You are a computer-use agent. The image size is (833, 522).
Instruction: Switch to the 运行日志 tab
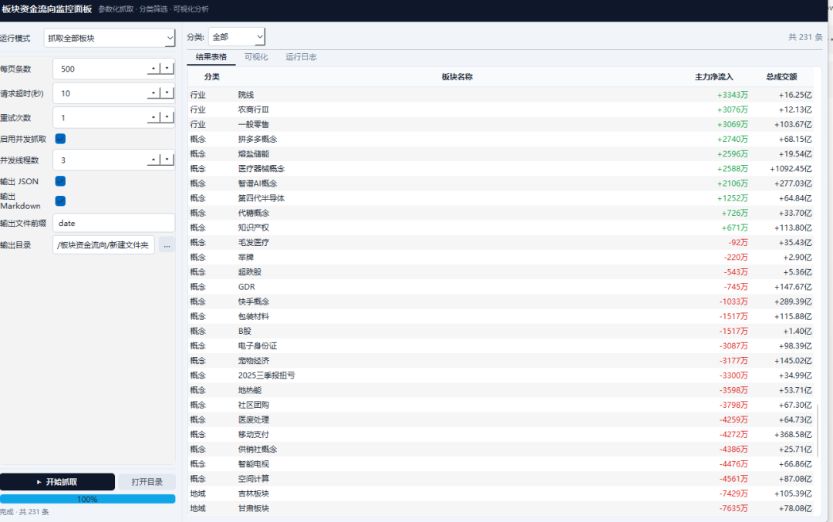(300, 56)
